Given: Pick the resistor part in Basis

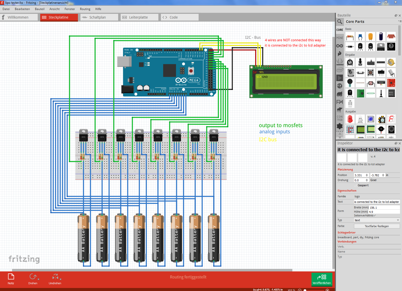Looking at the screenshot, I should (350, 37).
